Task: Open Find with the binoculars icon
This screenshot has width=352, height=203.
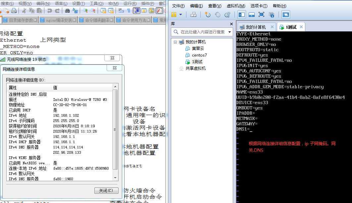Action: click(67, 11)
